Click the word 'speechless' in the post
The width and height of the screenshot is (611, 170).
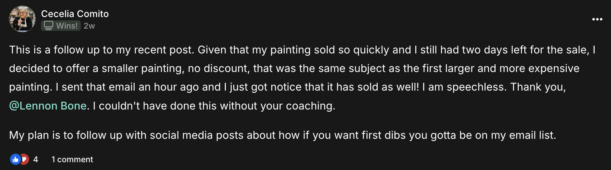point(476,87)
